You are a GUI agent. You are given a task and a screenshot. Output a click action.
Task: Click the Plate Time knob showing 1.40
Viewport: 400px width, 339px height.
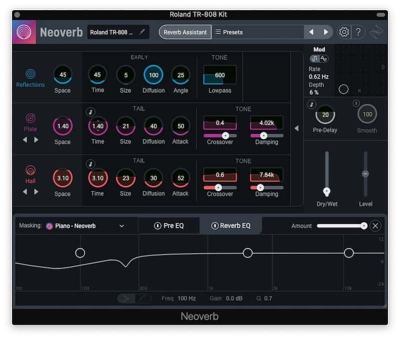pyautogui.click(x=97, y=126)
